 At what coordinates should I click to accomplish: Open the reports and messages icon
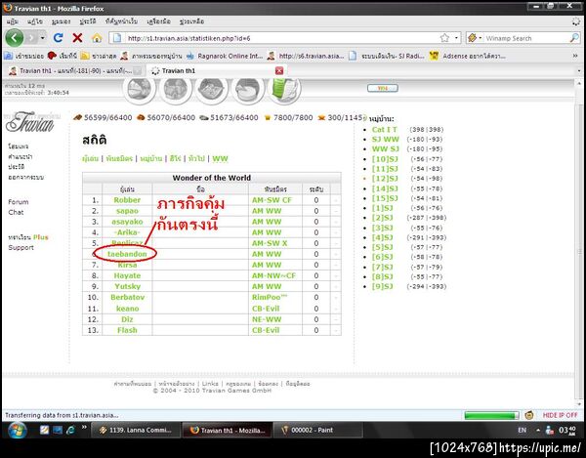pos(285,90)
